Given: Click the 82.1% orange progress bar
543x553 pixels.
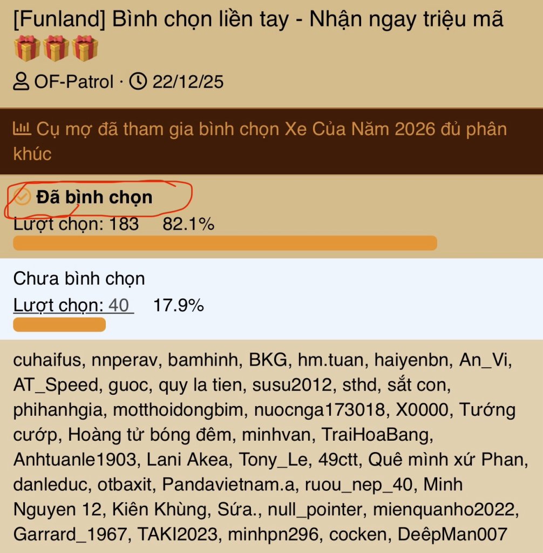Looking at the screenshot, I should 225,243.
